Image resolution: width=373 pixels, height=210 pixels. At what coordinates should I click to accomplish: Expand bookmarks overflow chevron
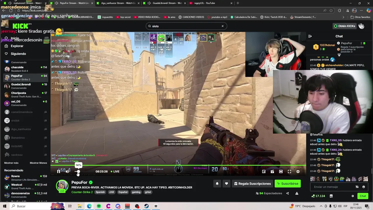tap(343, 17)
